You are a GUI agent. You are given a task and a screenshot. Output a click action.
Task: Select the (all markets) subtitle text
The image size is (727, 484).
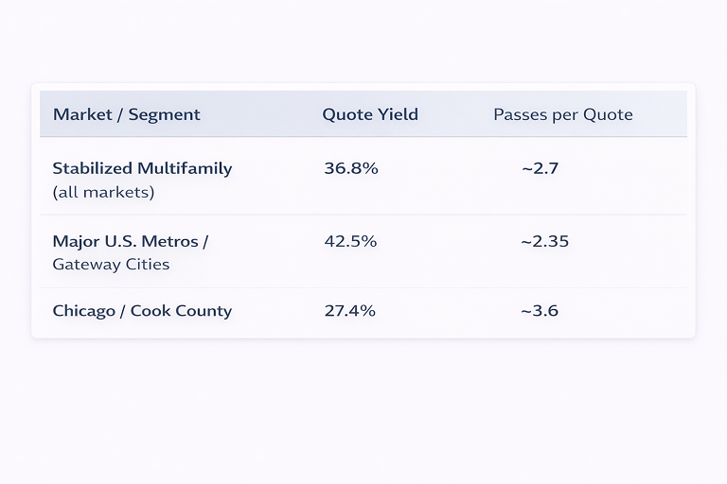click(x=103, y=192)
